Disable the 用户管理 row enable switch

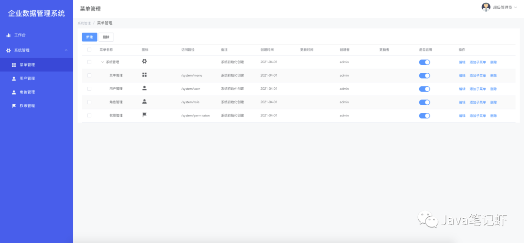[425, 89]
